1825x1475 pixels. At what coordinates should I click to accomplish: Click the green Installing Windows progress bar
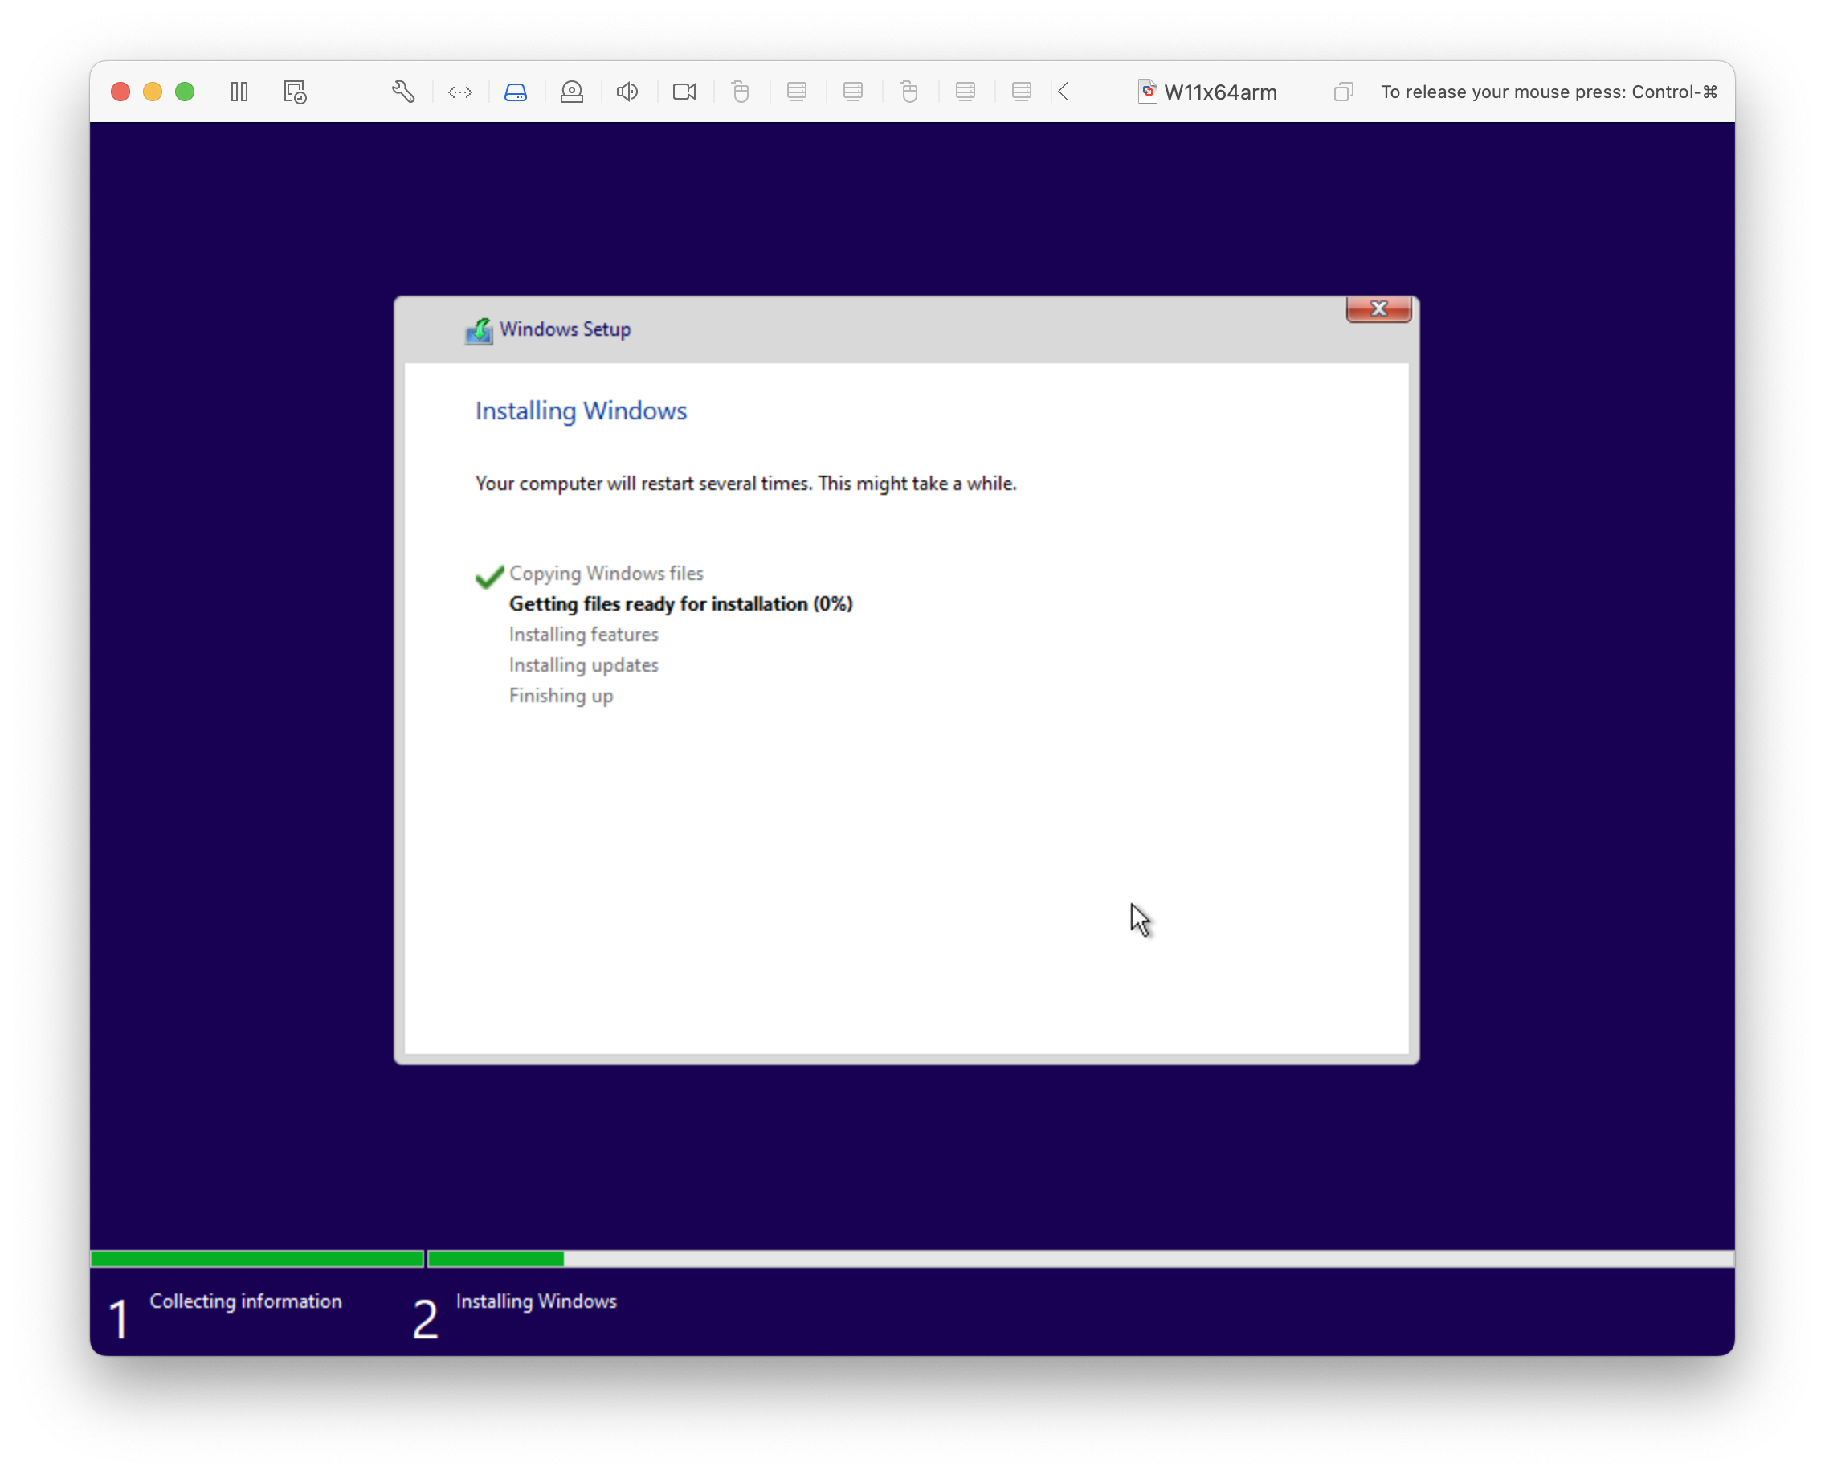pyautogui.click(x=496, y=1258)
